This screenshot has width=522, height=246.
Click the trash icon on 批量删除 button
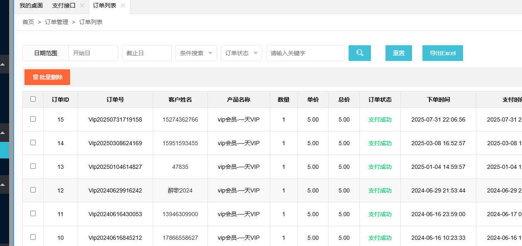tap(35, 77)
